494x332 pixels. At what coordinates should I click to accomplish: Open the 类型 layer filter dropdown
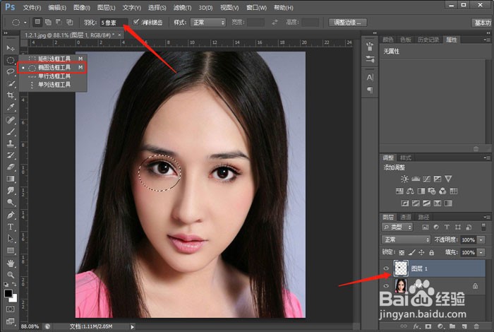click(x=397, y=227)
